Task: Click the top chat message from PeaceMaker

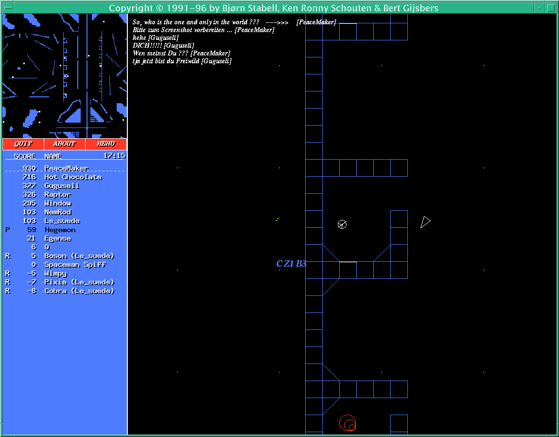Action: point(234,22)
